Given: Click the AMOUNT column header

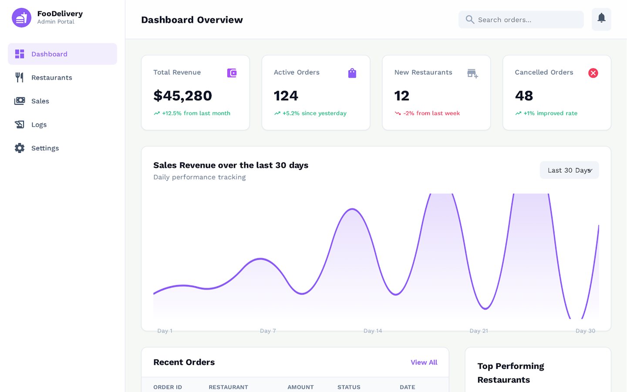Looking at the screenshot, I should coord(300,387).
